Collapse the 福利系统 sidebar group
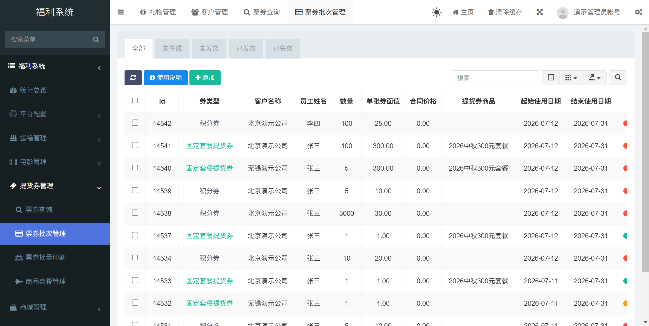The image size is (649, 326). click(99, 68)
